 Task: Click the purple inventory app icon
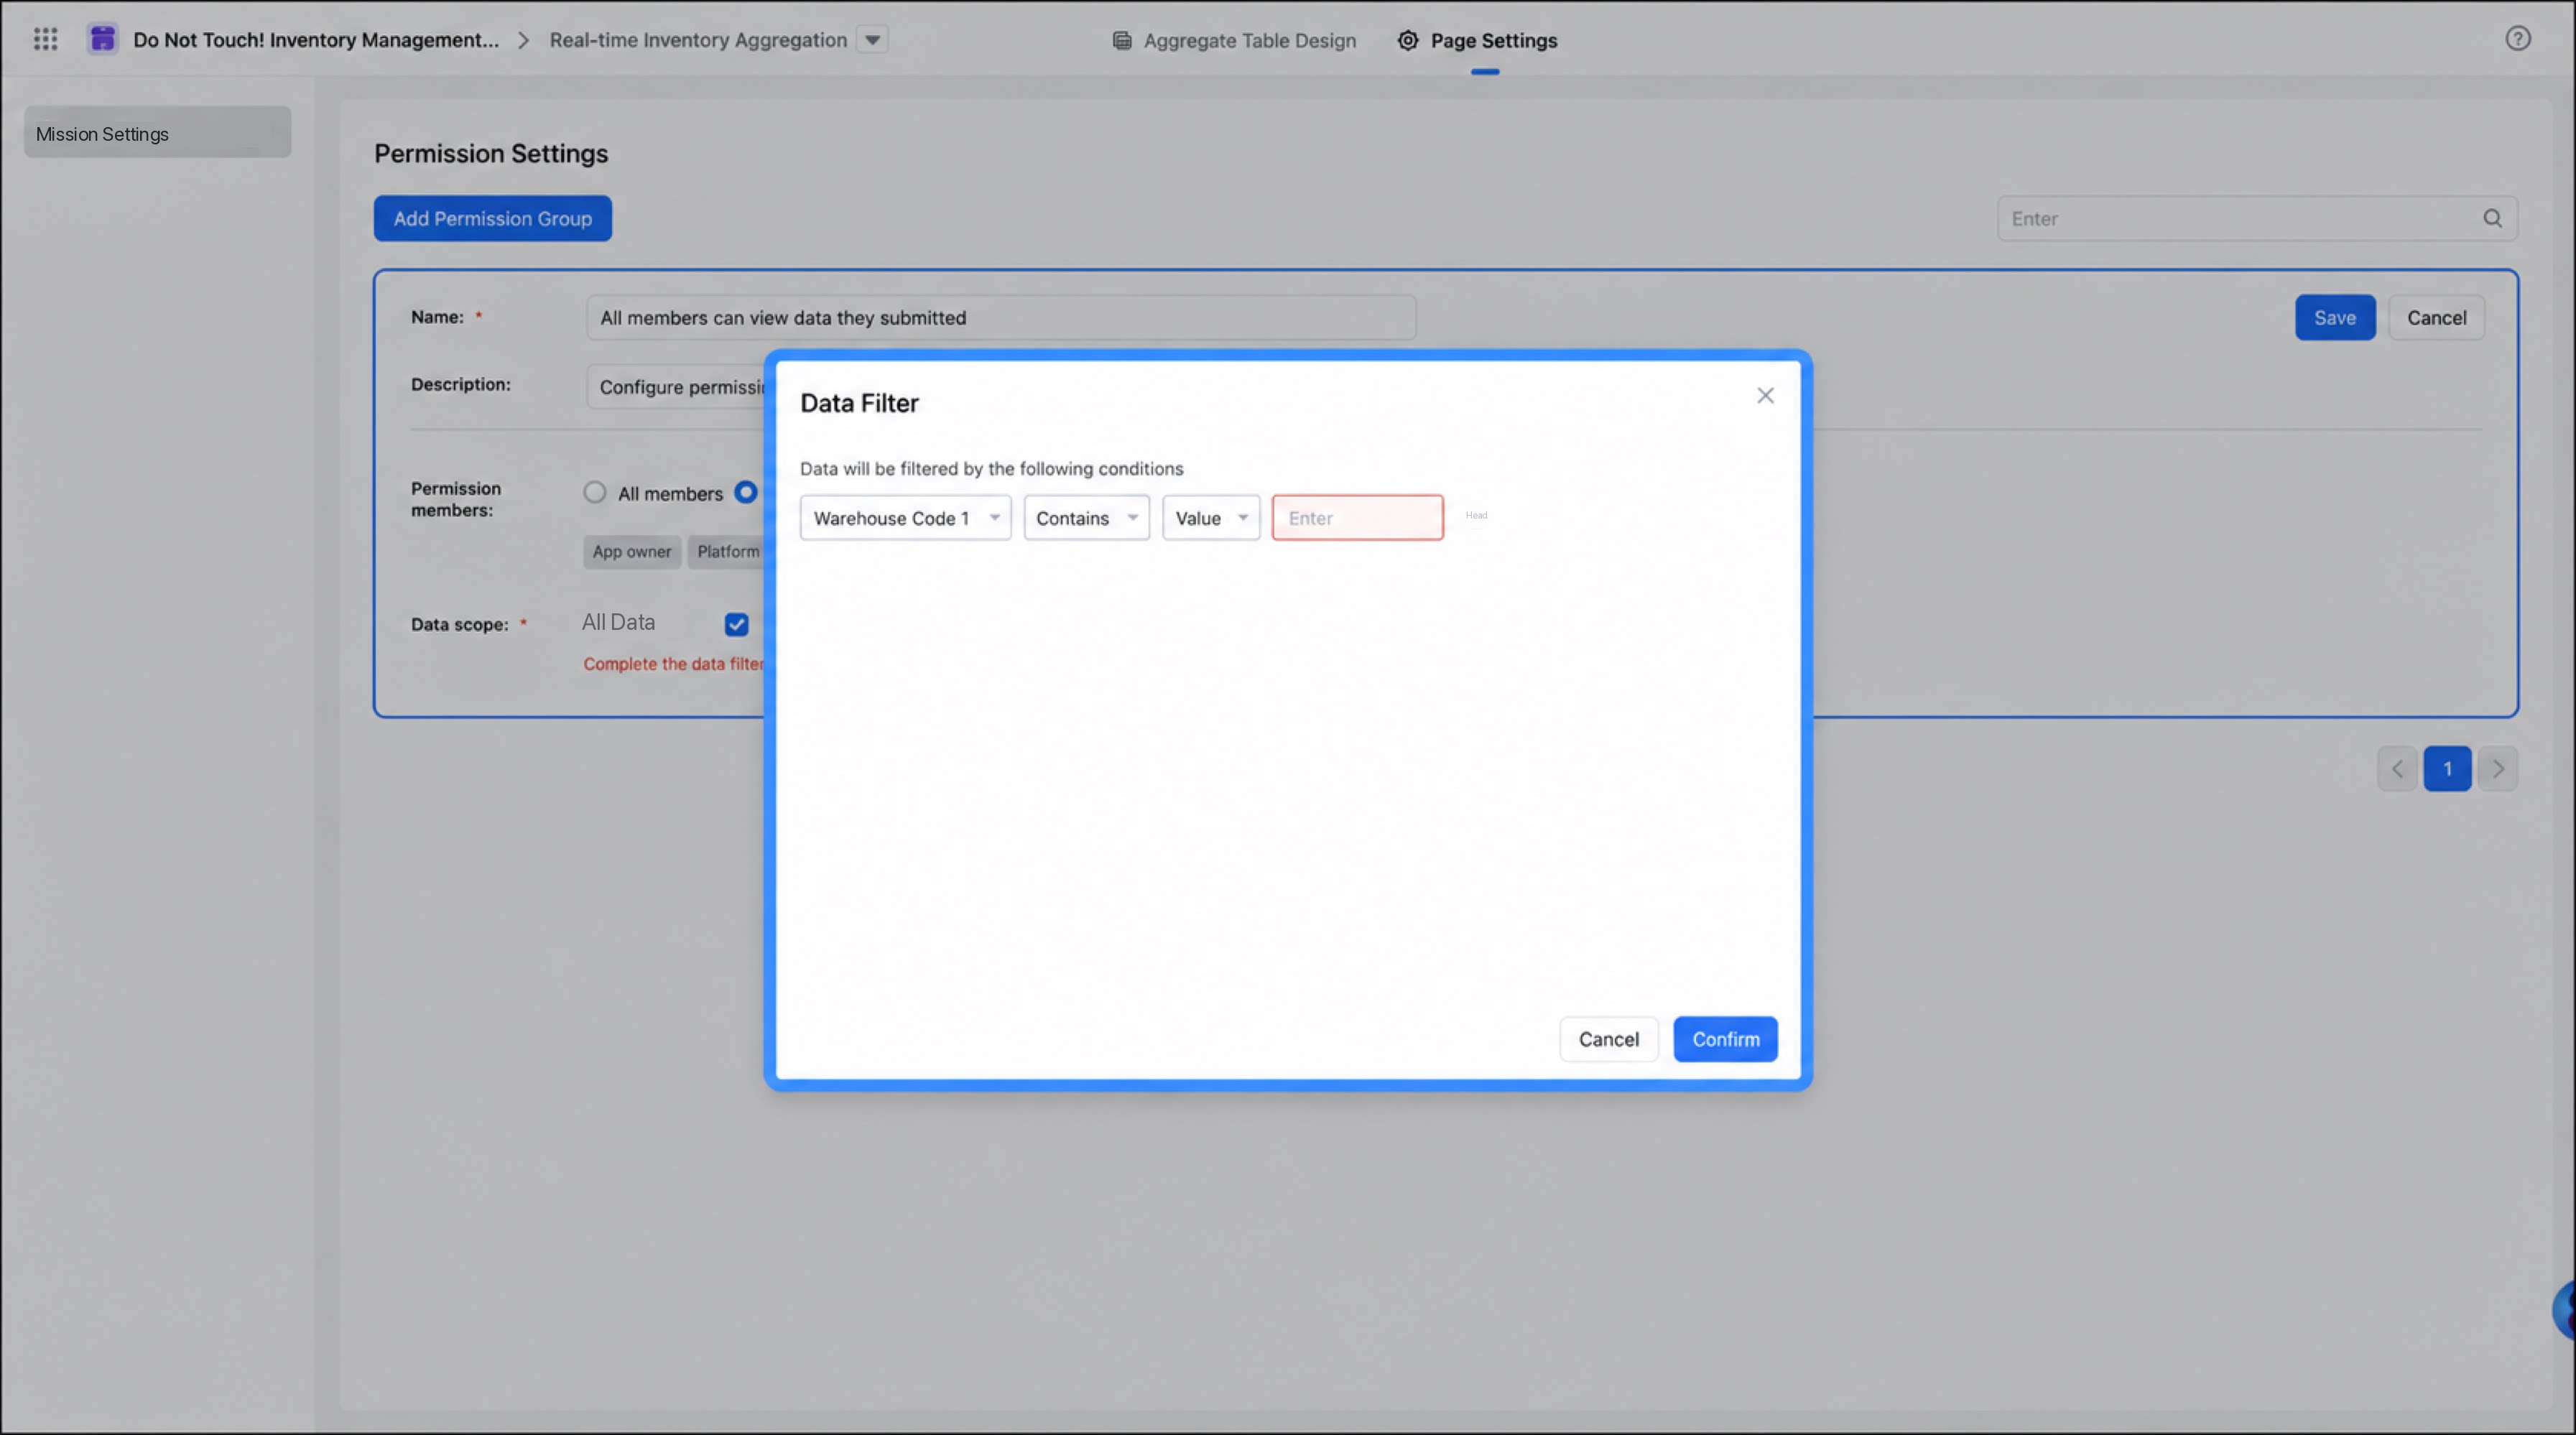click(x=102, y=39)
